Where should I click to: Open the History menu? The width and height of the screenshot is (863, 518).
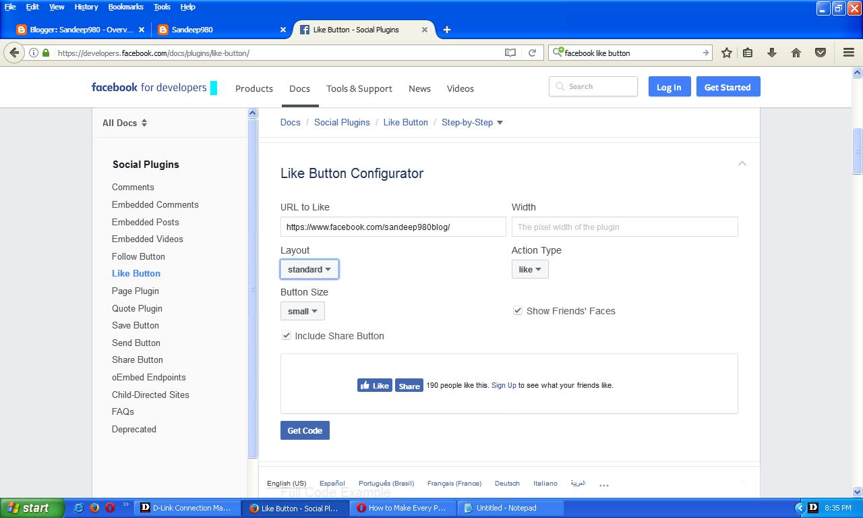coord(86,7)
